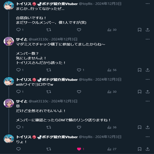Open @sait3110c handle on マダミス tweet
The image size is (154, 154).
pyautogui.click(x=39, y=39)
